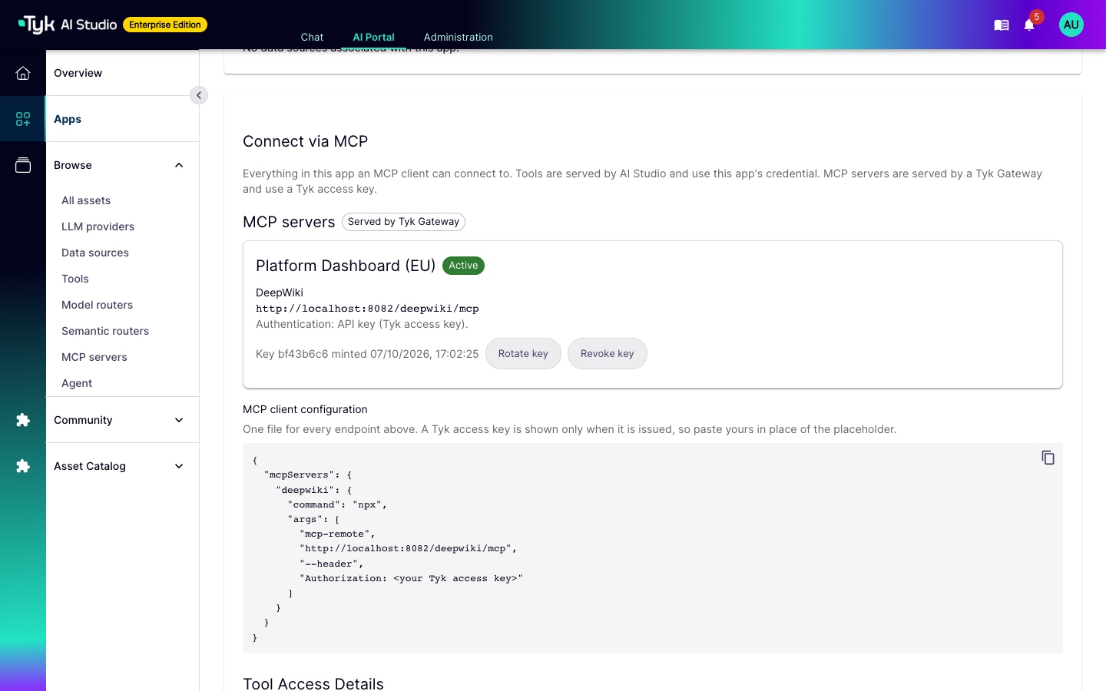Click the Community puzzle icon in the left rail
The height and width of the screenshot is (691, 1106).
(23, 420)
